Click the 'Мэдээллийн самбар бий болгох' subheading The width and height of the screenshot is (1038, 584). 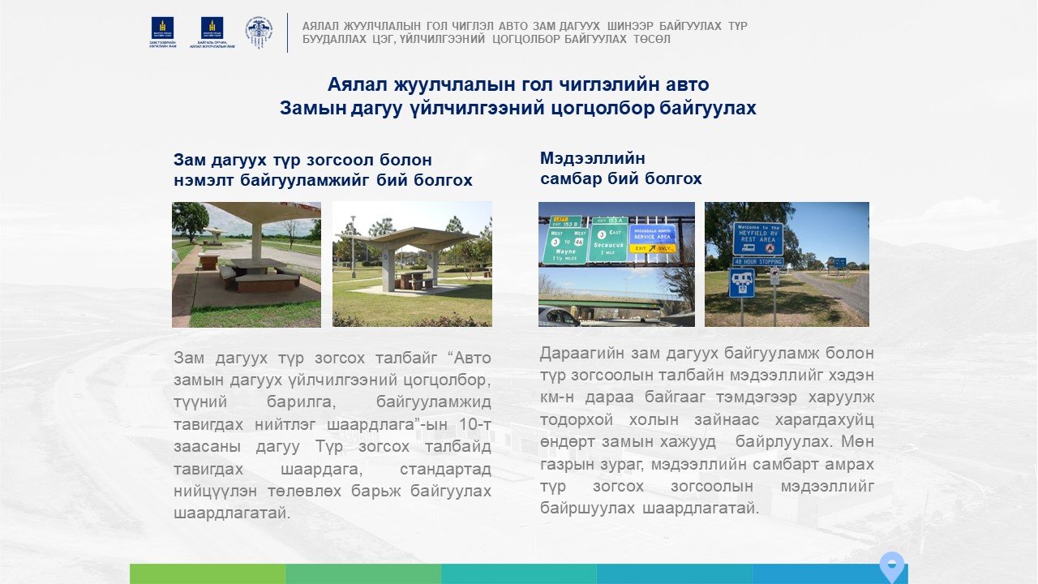621,168
